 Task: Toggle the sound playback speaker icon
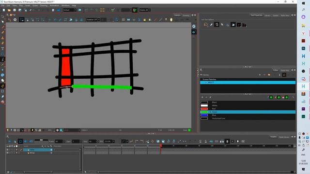[26, 141]
